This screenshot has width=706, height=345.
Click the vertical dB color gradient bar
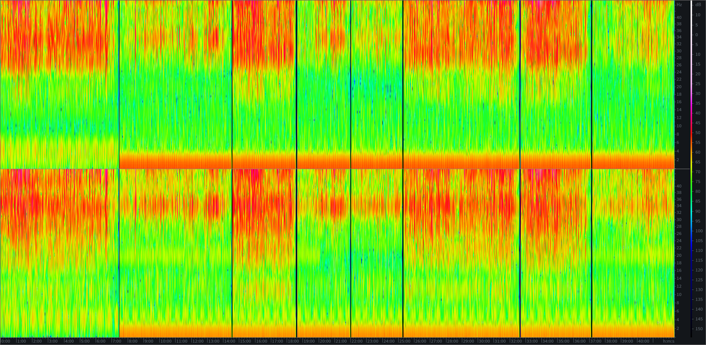(691, 169)
